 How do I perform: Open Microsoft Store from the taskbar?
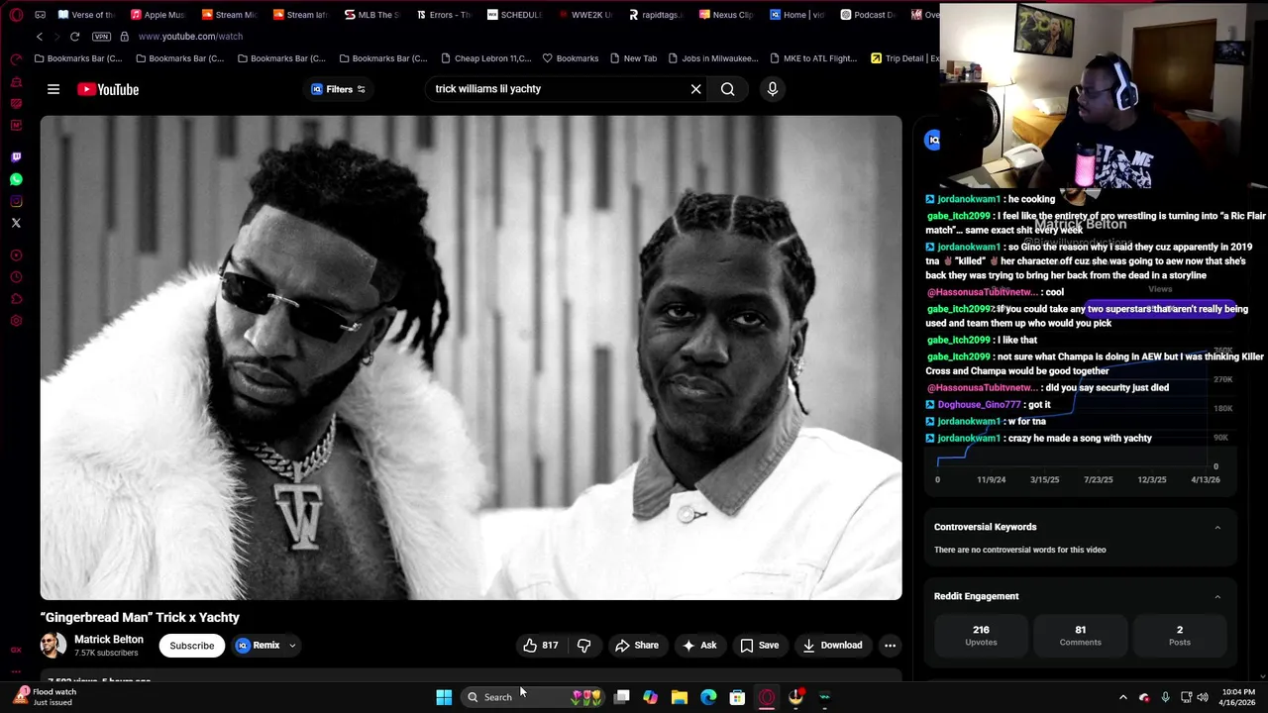pyautogui.click(x=737, y=697)
